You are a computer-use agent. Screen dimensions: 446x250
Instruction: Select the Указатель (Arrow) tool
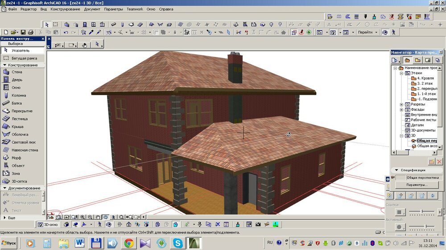pos(20,51)
